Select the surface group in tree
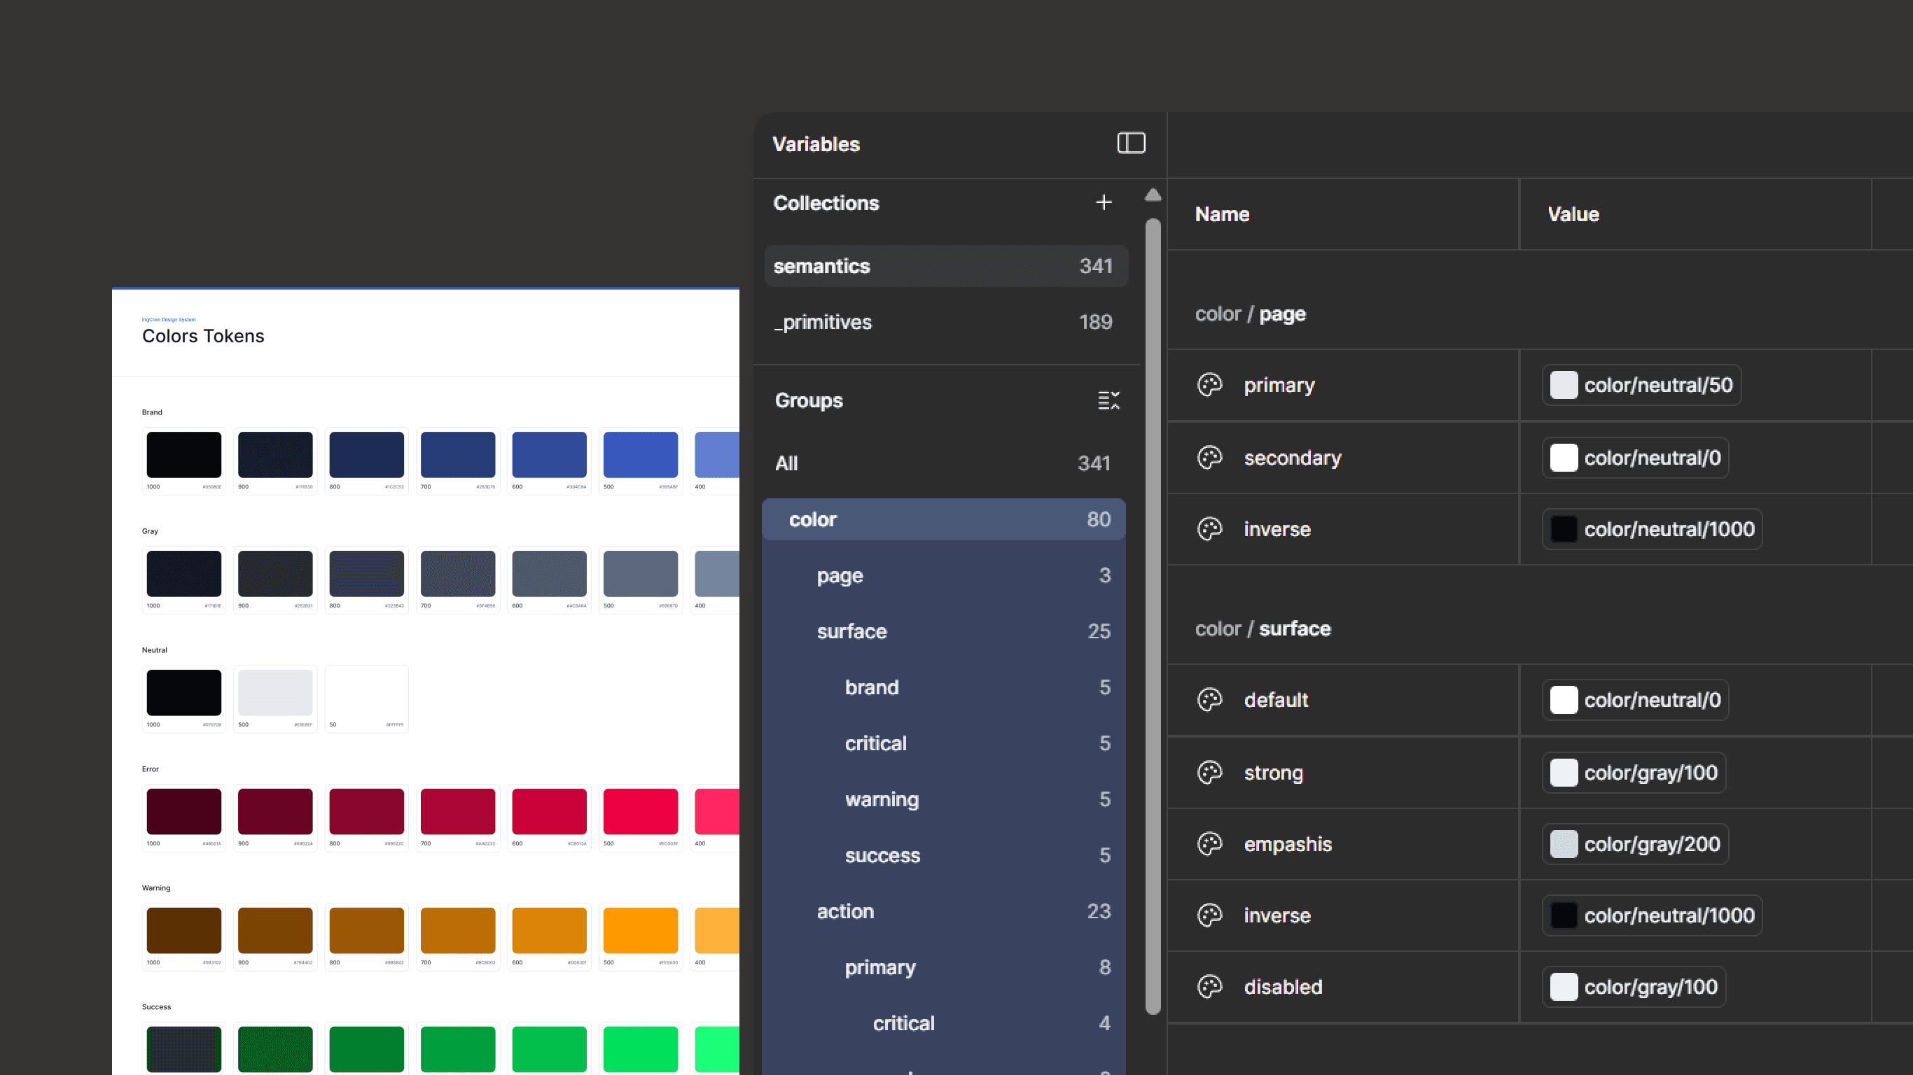1913x1075 pixels. [x=851, y=631]
